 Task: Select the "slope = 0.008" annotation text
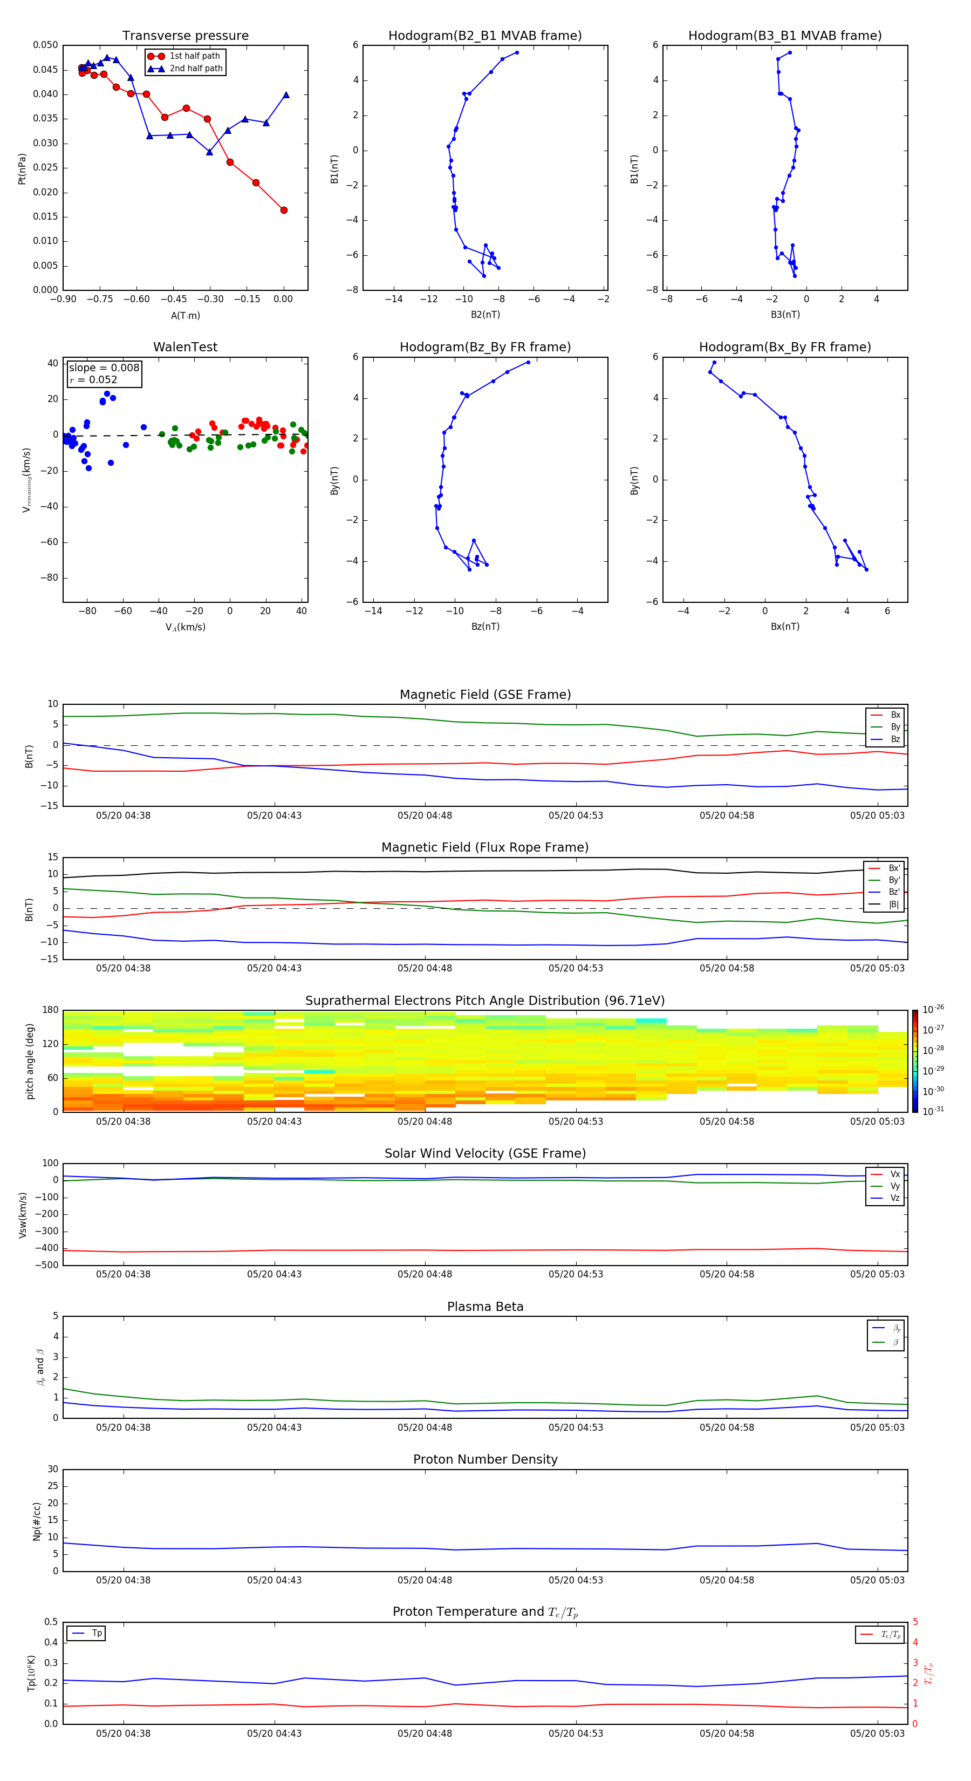click(104, 368)
